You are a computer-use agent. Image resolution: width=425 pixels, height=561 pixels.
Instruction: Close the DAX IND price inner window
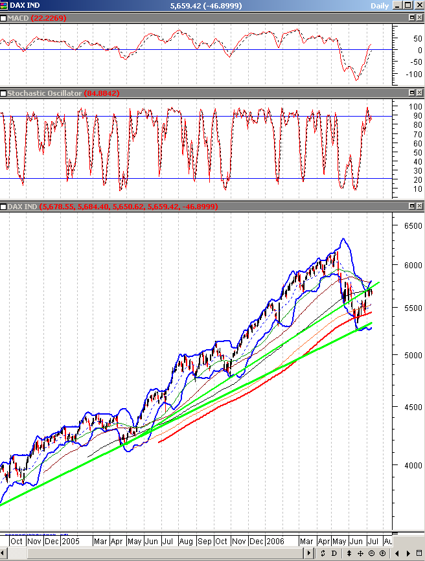point(419,206)
